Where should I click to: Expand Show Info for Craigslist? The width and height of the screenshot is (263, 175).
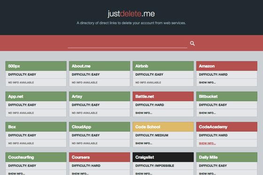(144, 174)
